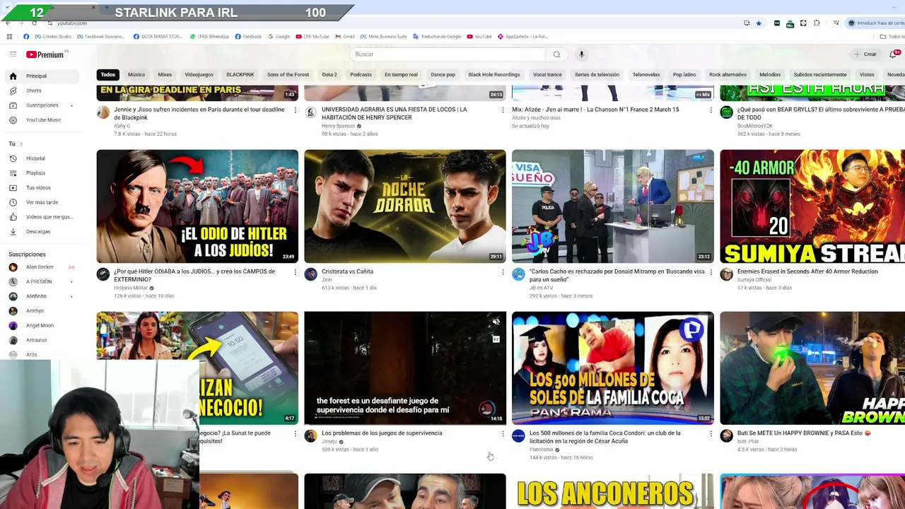Click 'Cristorata vs Cañita' title
Screen dimensions: 905x509
347,271
